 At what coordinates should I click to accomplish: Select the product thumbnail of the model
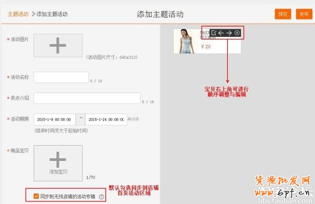tap(186, 41)
